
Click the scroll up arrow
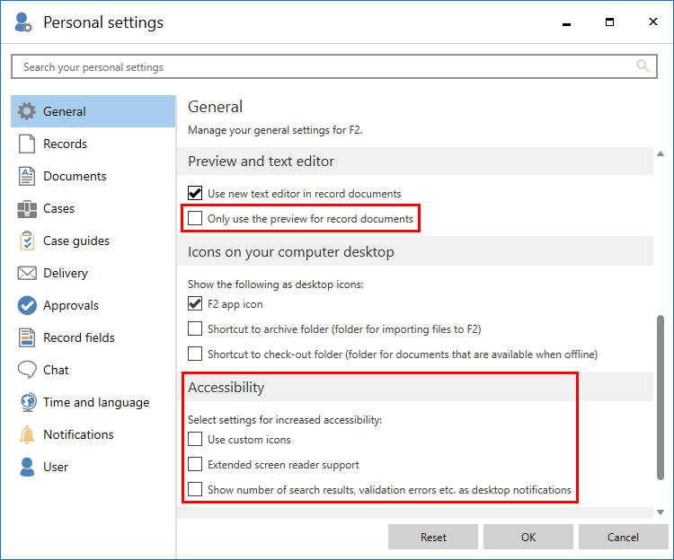661,153
